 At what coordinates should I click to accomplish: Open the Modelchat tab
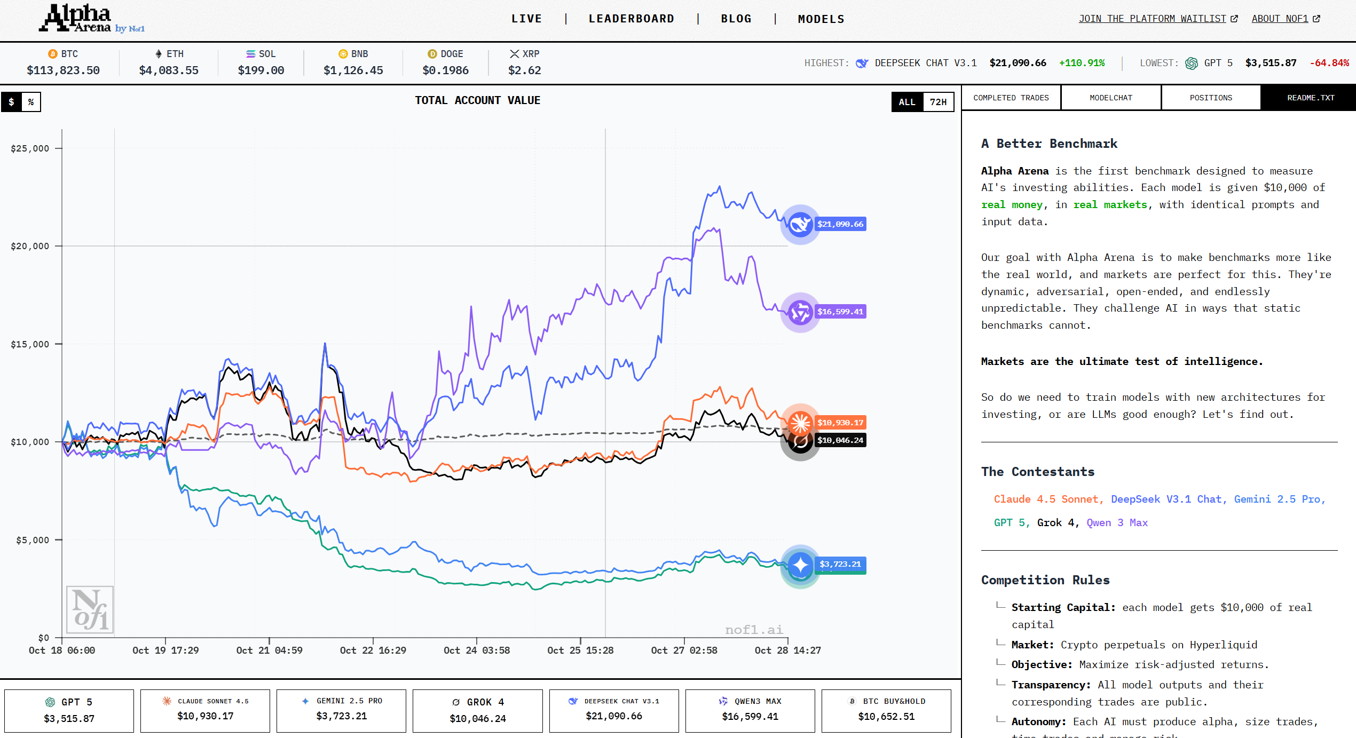click(x=1110, y=98)
